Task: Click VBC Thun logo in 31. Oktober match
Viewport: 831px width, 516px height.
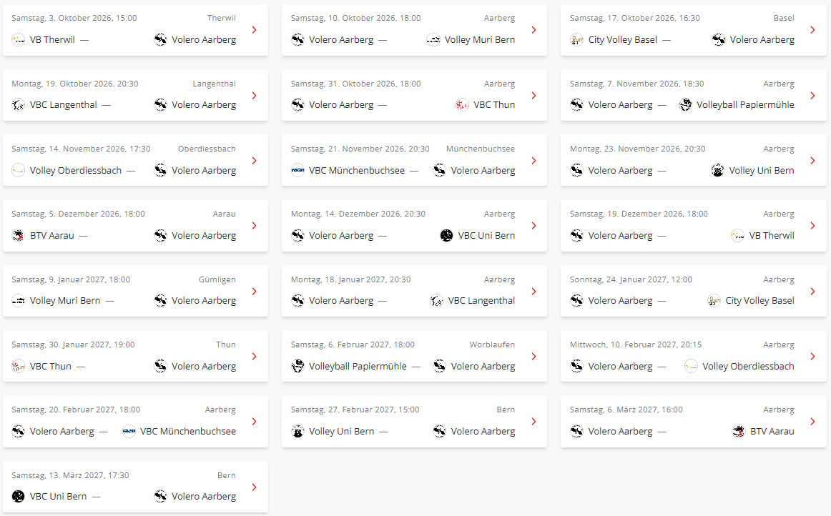Action: pos(462,105)
